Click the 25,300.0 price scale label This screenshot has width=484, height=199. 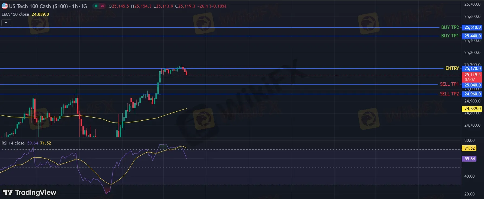click(x=472, y=53)
